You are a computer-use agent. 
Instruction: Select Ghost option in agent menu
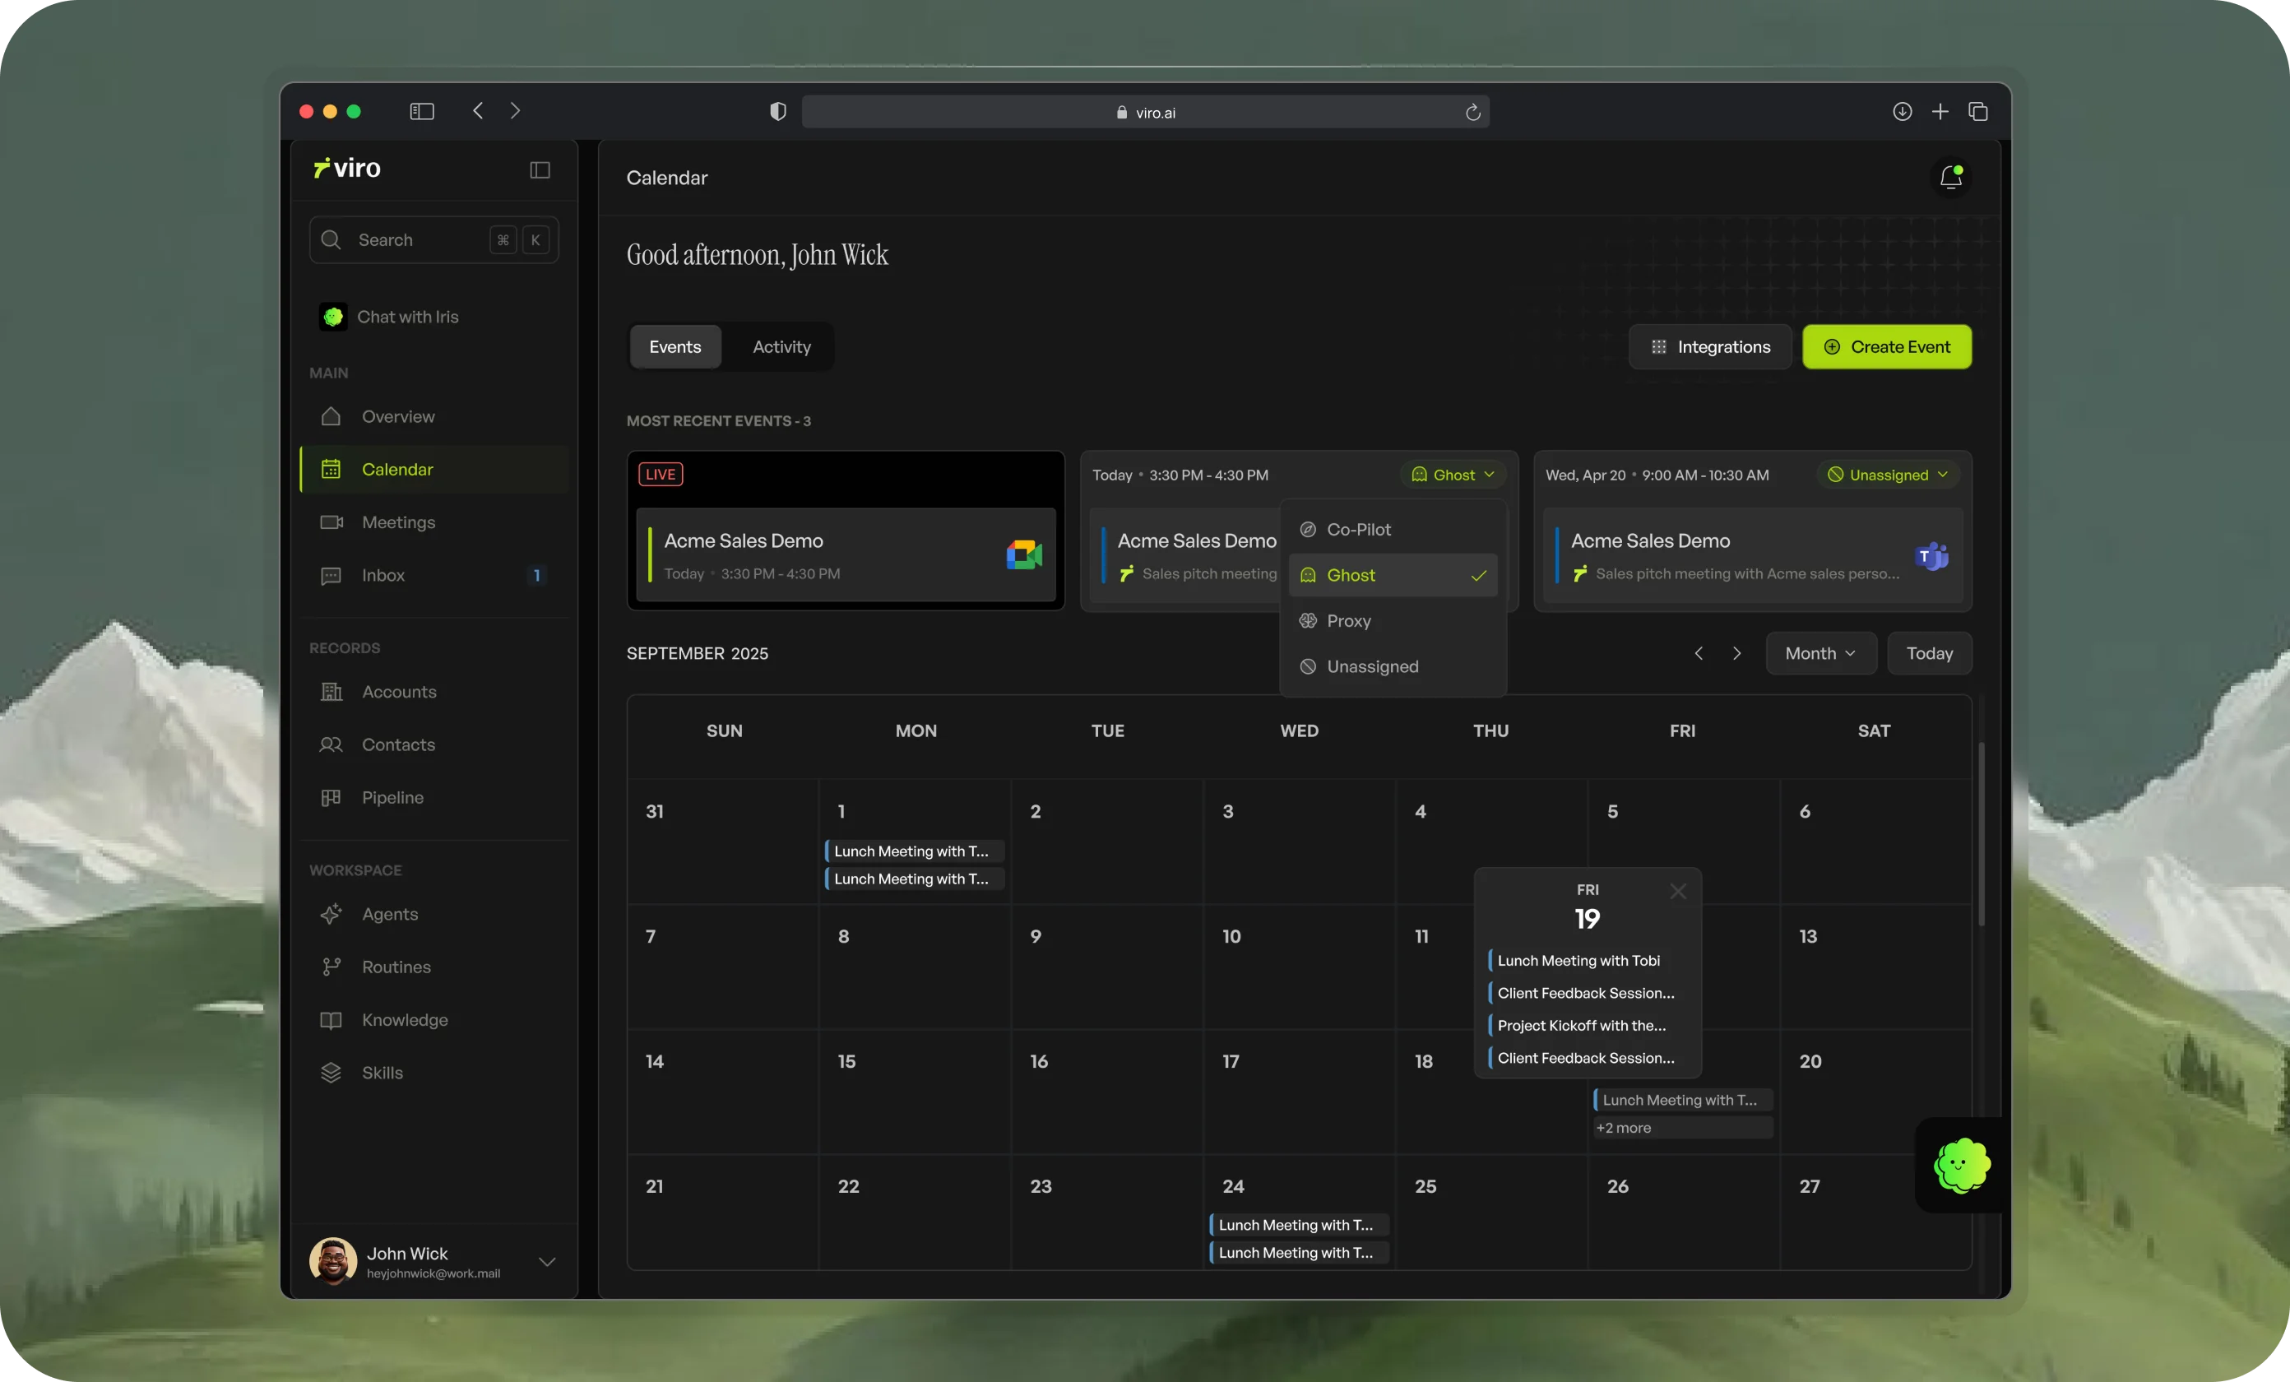point(1393,575)
